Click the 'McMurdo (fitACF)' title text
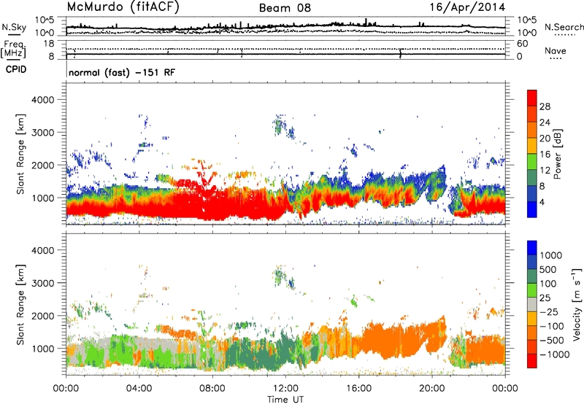This screenshot has width=584, height=404. point(123,7)
